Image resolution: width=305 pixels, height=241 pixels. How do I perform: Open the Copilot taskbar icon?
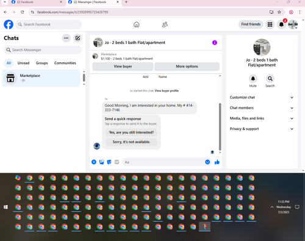(x=18, y=178)
